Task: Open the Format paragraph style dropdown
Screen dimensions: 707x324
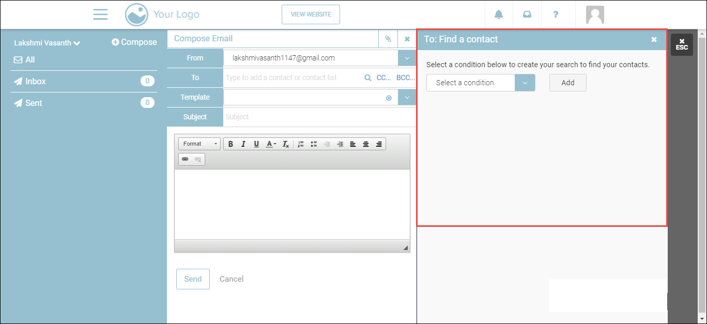Action: tap(199, 144)
